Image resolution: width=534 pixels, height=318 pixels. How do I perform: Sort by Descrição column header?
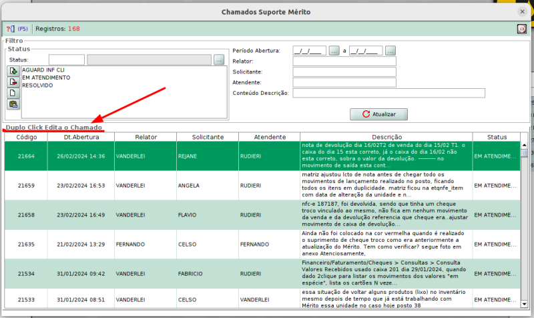tap(386, 137)
